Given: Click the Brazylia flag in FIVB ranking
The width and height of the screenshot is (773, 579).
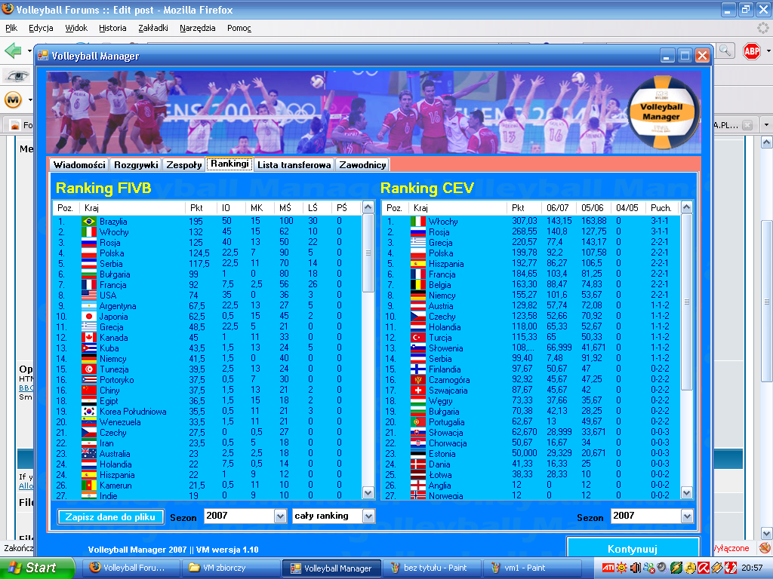Looking at the screenshot, I should tap(89, 222).
